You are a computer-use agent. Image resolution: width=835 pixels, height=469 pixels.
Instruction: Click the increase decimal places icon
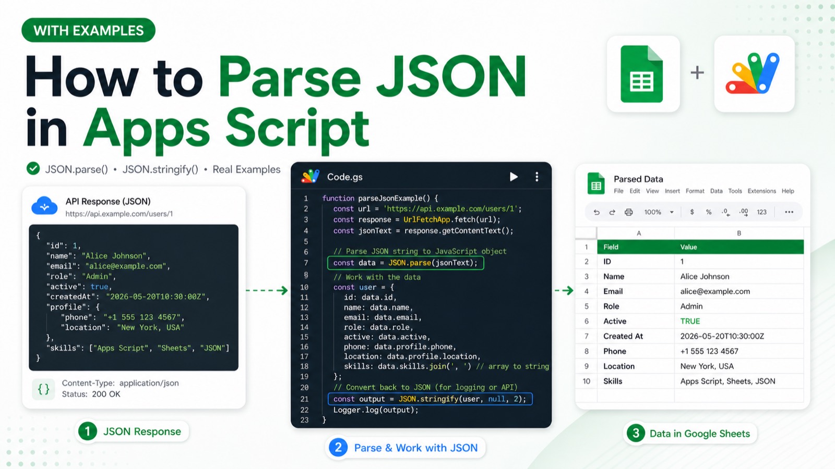744,212
